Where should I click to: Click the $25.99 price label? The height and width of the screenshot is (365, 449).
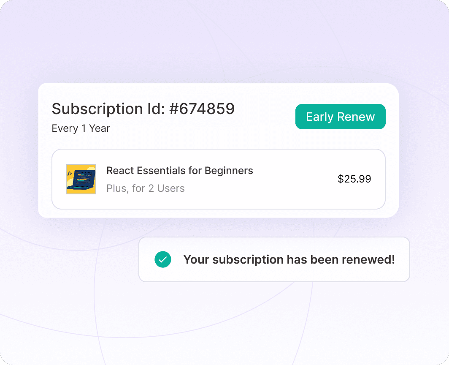click(x=354, y=179)
